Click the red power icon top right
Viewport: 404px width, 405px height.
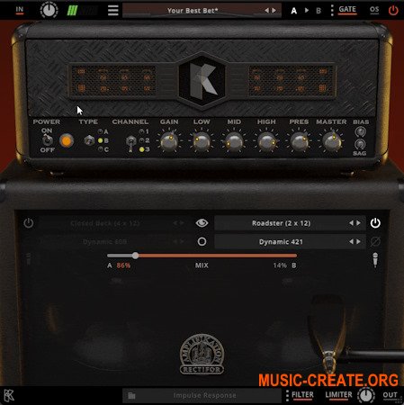[x=393, y=10]
